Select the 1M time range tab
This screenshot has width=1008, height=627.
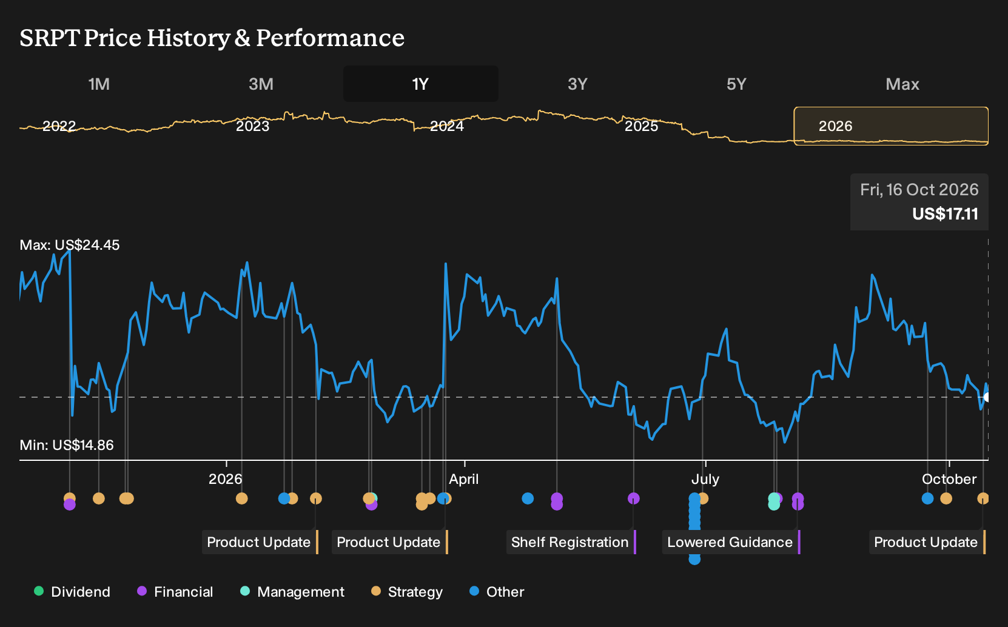pos(99,84)
